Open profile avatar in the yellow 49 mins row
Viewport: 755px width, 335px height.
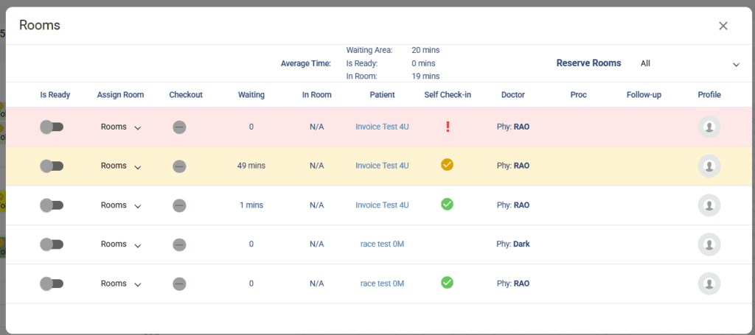pos(709,166)
